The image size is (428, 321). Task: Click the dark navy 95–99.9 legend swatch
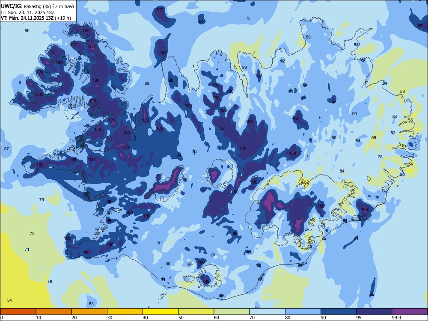click(x=374, y=312)
